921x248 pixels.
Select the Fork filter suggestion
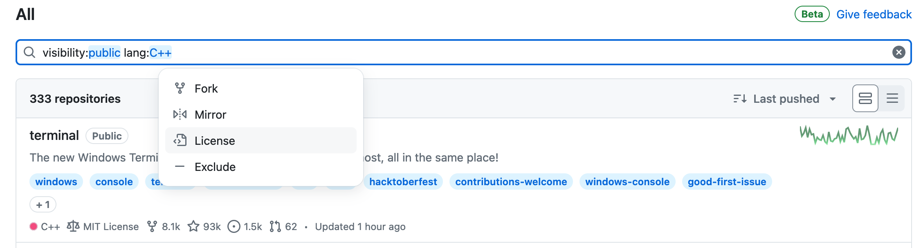[x=206, y=89]
